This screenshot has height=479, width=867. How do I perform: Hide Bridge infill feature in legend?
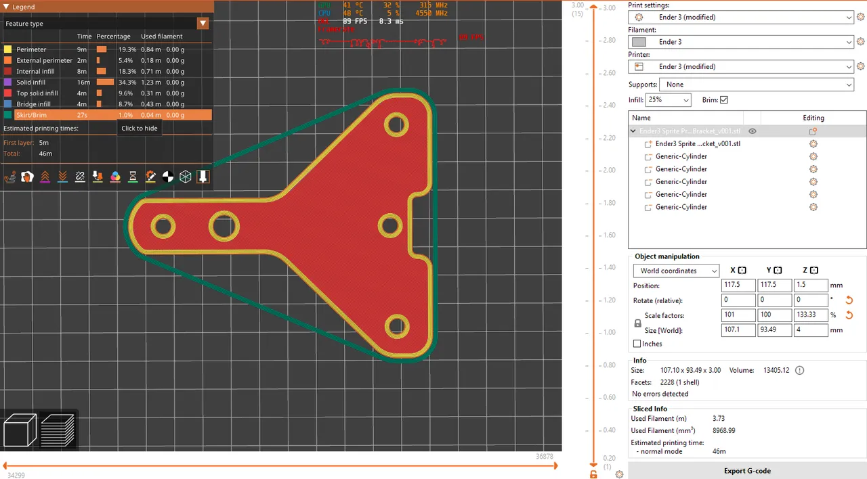(107, 104)
